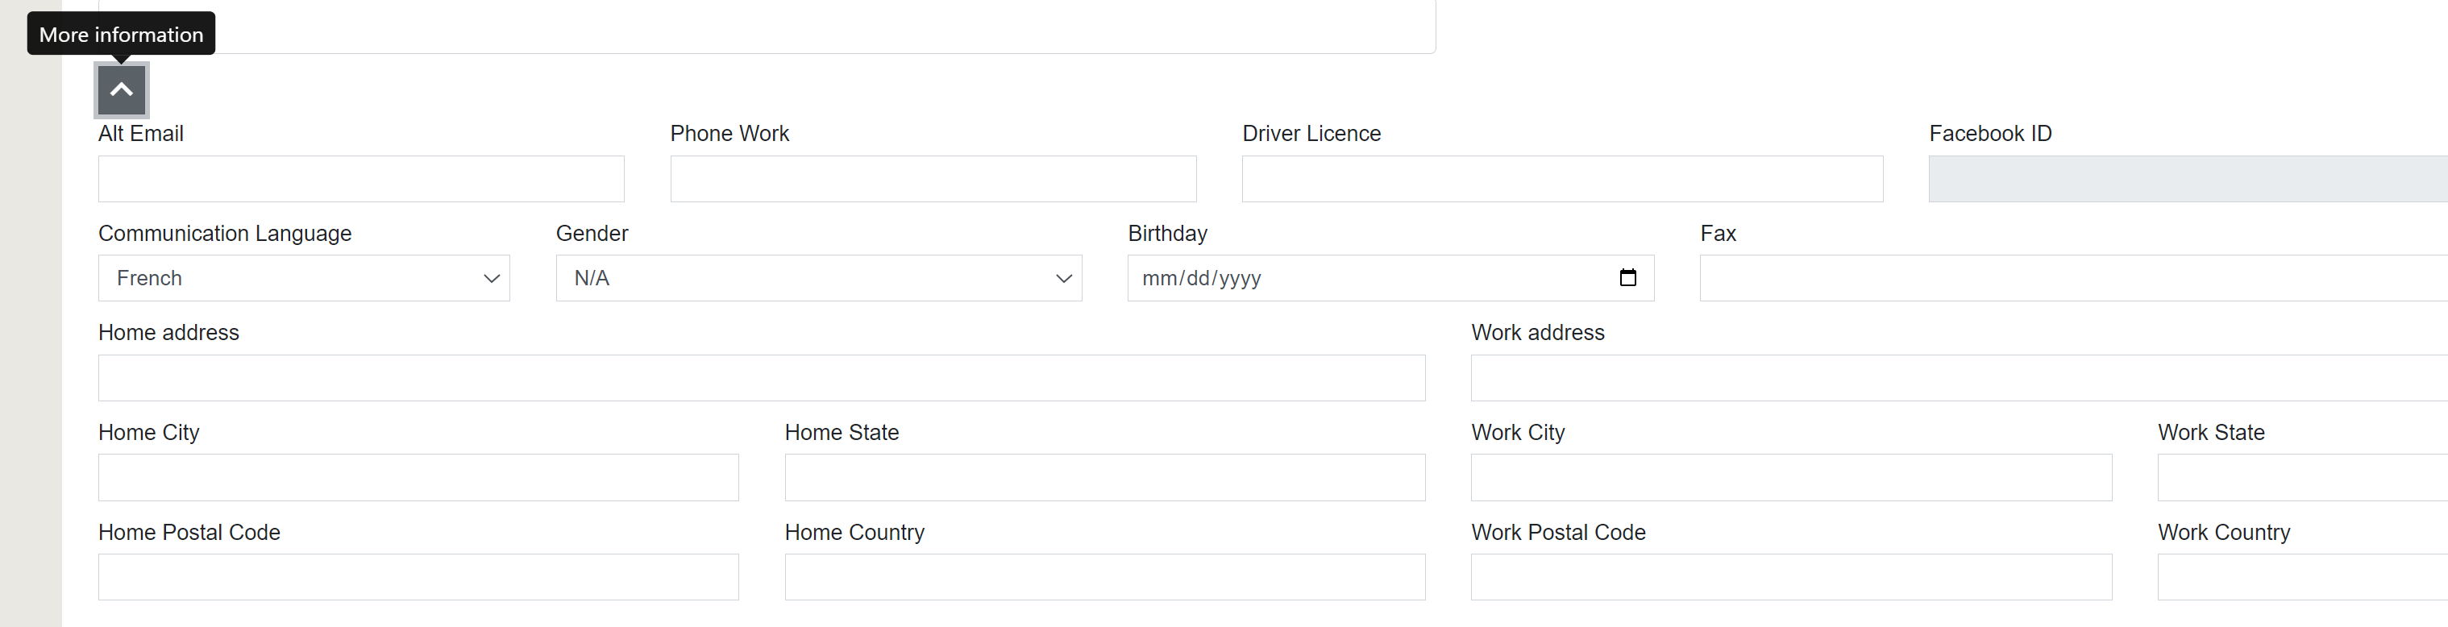Click the Home address field
The image size is (2448, 627).
(x=761, y=378)
